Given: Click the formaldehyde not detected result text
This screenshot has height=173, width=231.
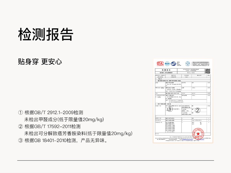Looking at the screenshot, I should coord(64,119).
